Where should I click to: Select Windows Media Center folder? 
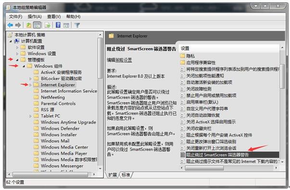tap(64, 147)
